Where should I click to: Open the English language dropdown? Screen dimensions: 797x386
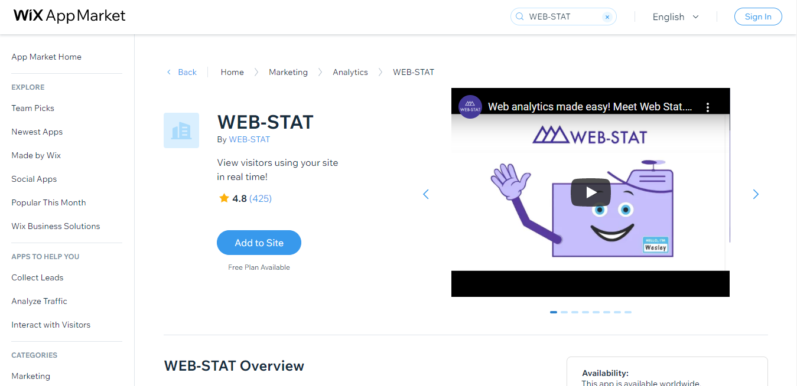(x=675, y=17)
